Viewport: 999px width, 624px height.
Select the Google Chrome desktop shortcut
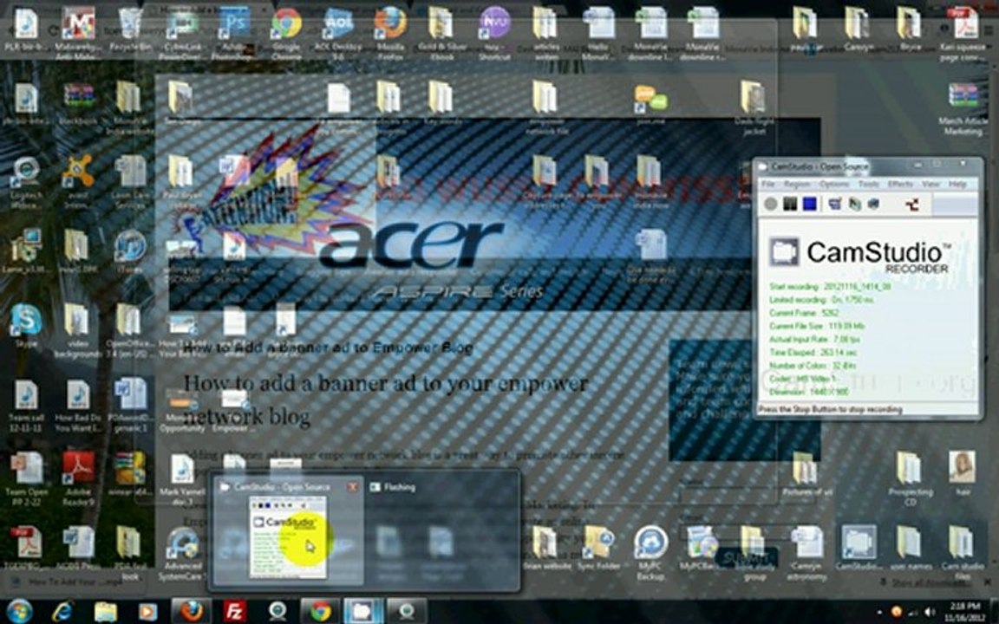pyautogui.click(x=287, y=32)
